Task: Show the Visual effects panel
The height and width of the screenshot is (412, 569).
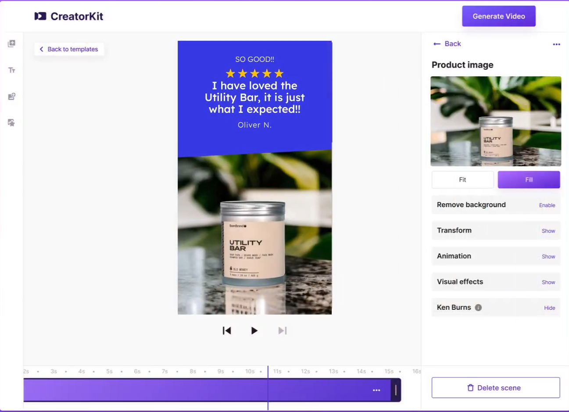Action: (548, 282)
